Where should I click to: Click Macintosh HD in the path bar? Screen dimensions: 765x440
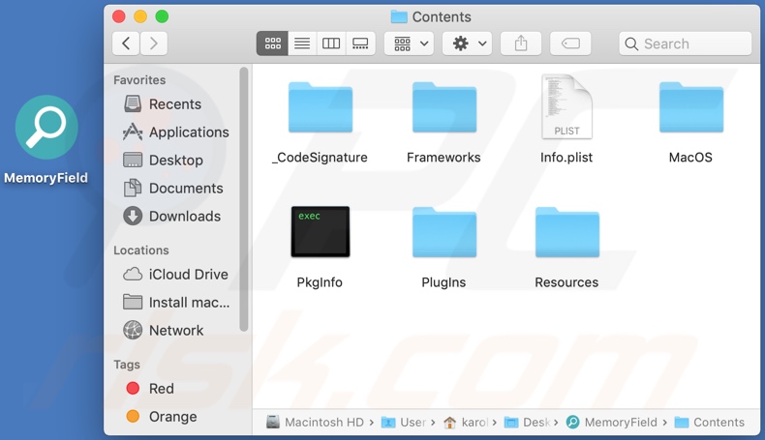[323, 423]
